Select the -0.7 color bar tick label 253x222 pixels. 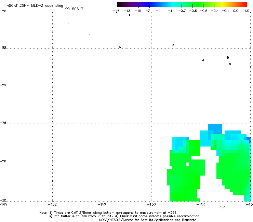182,11
